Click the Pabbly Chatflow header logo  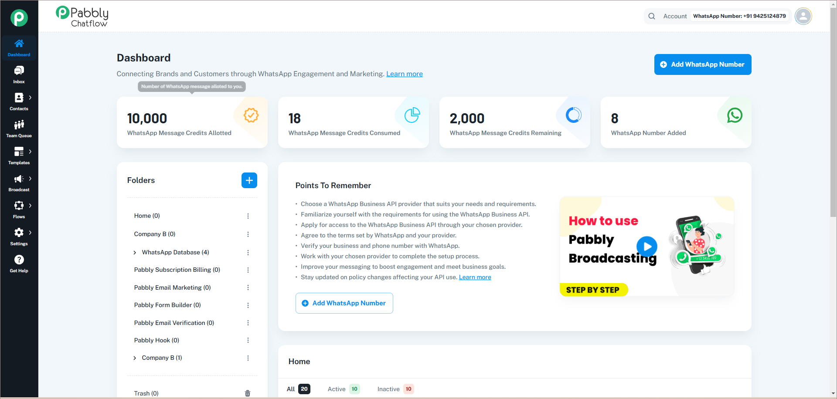(82, 17)
